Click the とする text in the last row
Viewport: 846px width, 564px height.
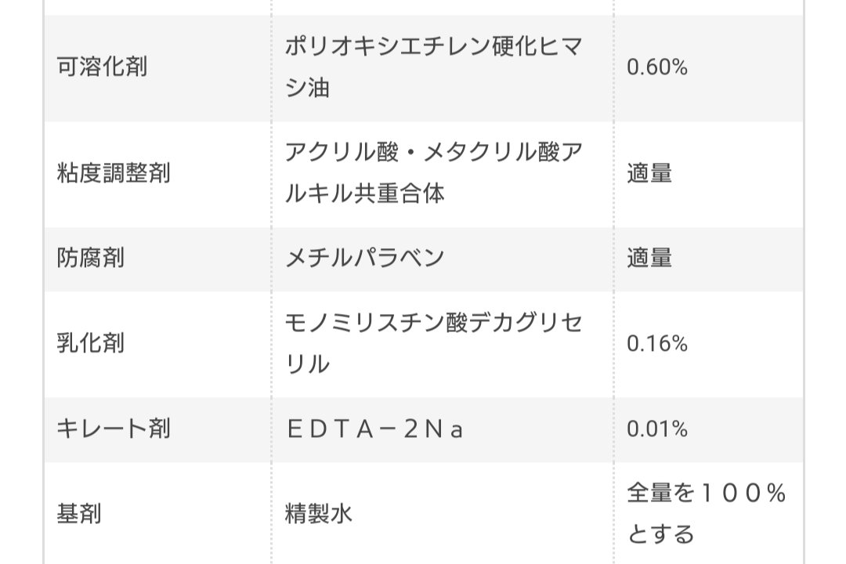tap(660, 535)
